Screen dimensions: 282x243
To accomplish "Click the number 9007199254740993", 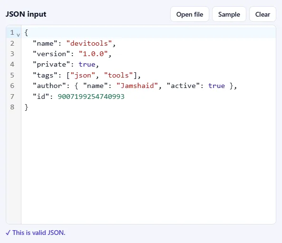I will (91, 97).
